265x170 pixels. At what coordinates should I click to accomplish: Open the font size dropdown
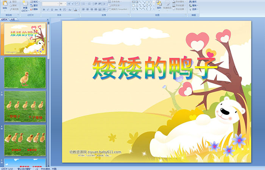pyautogui.click(x=63, y=3)
